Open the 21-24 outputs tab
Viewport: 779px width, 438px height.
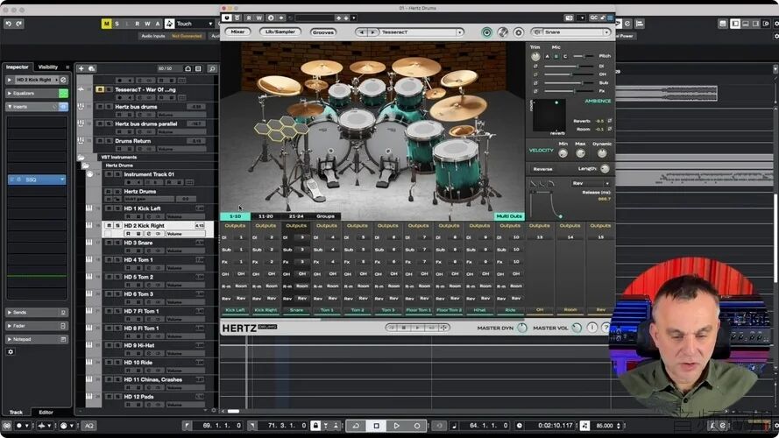(296, 216)
